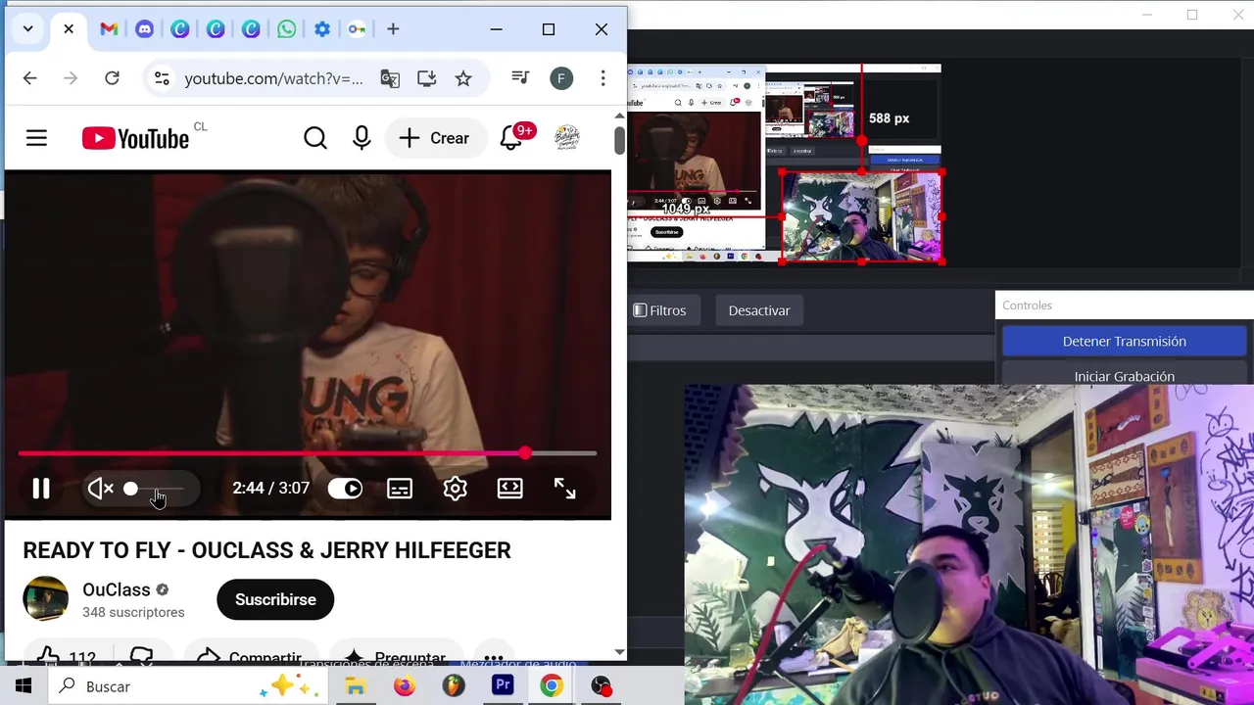Unmute the video speaker icon
This screenshot has width=1254, height=705.
point(100,489)
